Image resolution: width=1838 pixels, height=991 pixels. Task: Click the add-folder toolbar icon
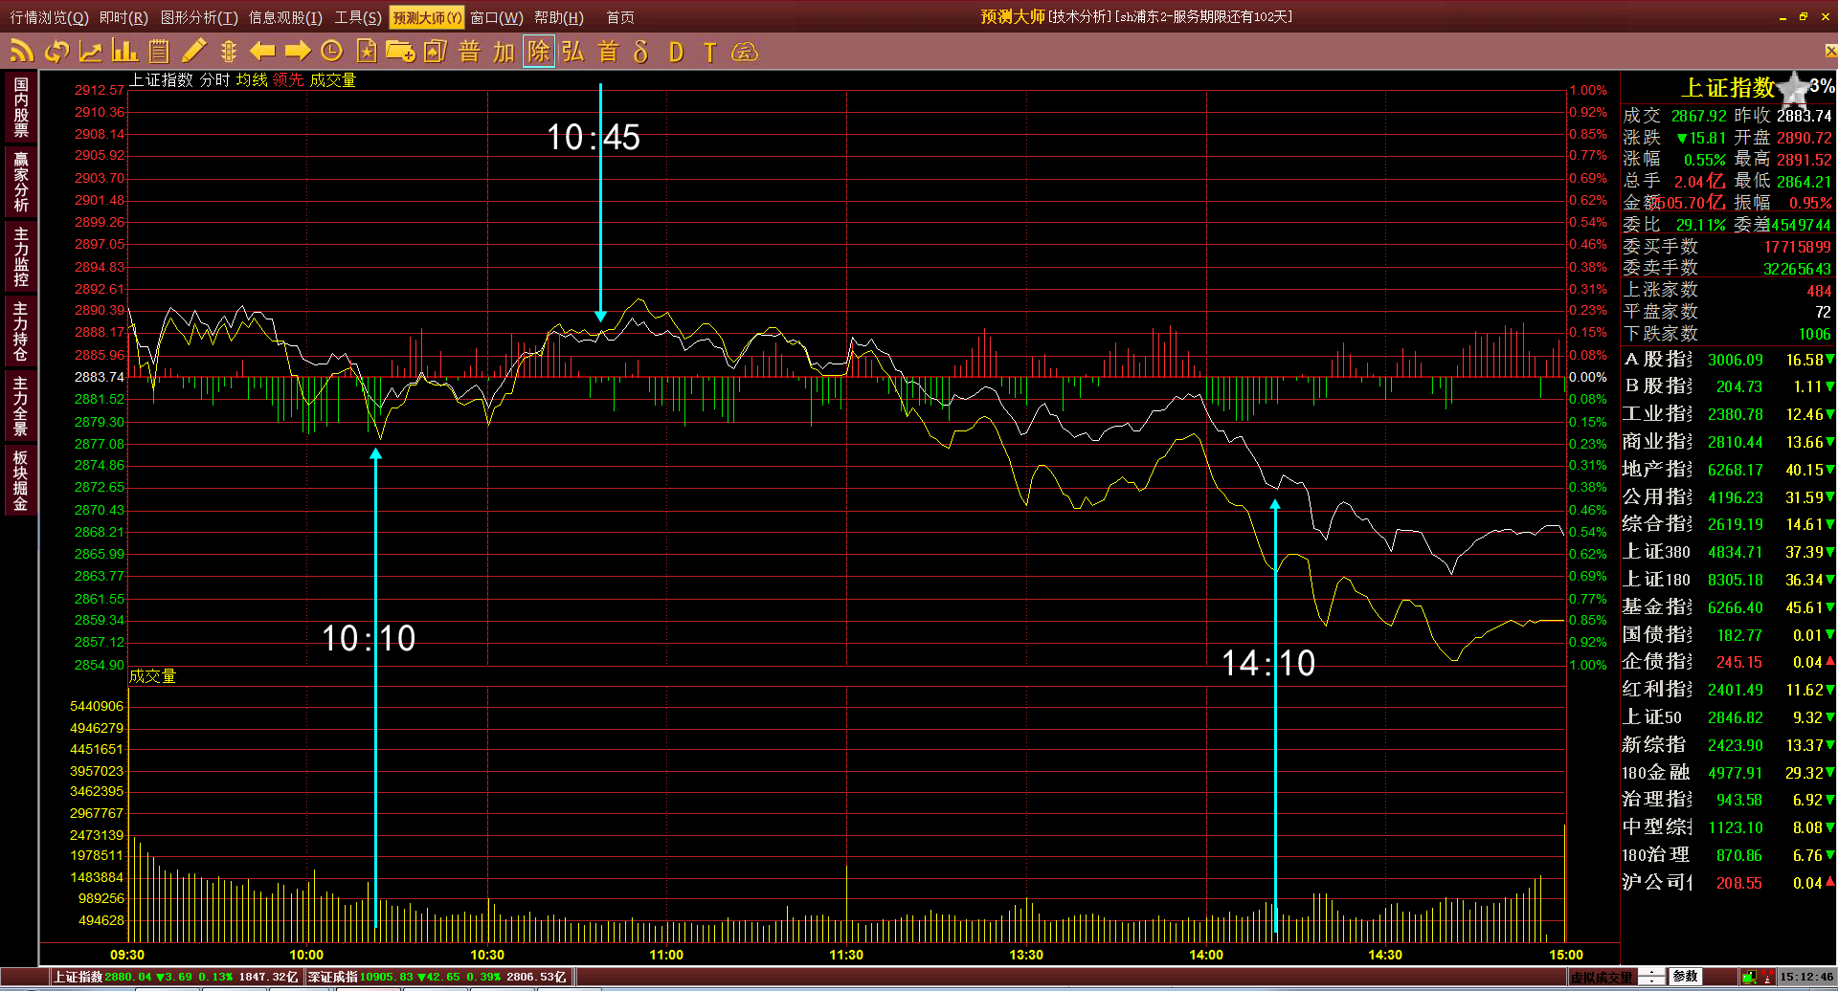400,52
